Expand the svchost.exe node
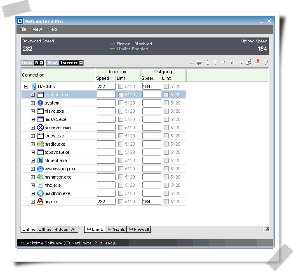Screen dimensions: 296x274 tap(33, 95)
